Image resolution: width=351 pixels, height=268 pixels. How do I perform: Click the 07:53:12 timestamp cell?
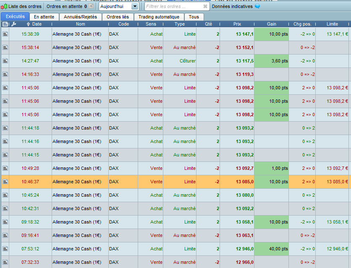(30, 249)
